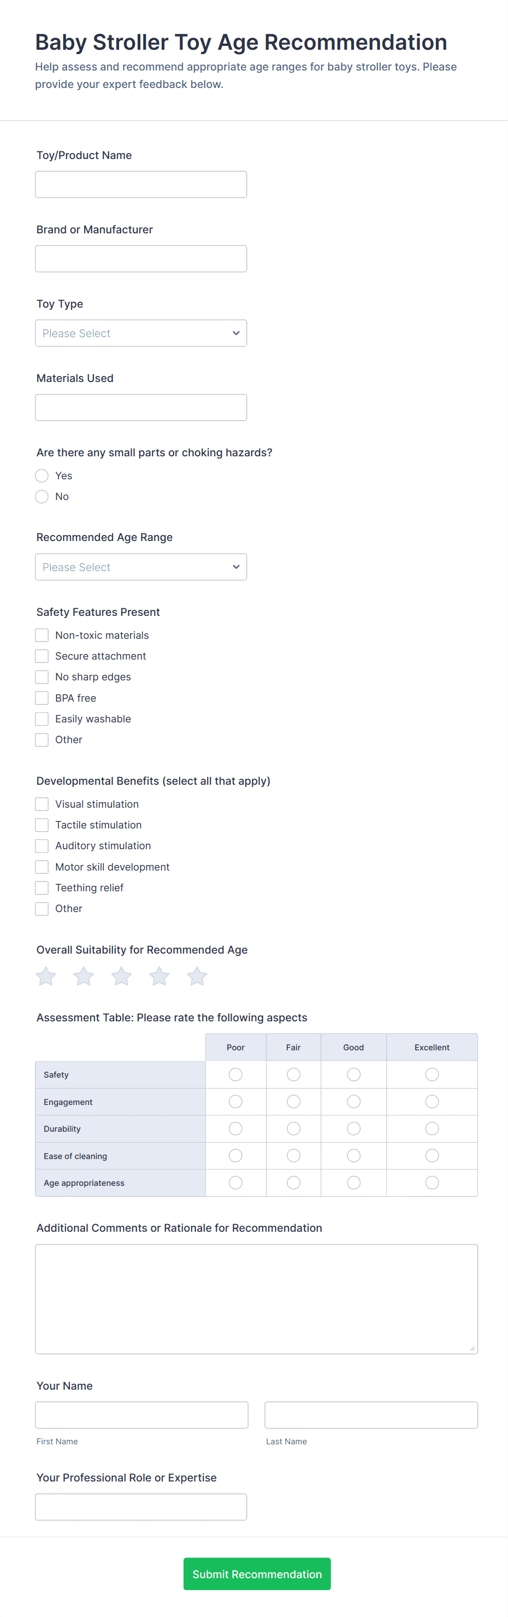
Task: Select Yes for choking hazards
Action: click(42, 476)
